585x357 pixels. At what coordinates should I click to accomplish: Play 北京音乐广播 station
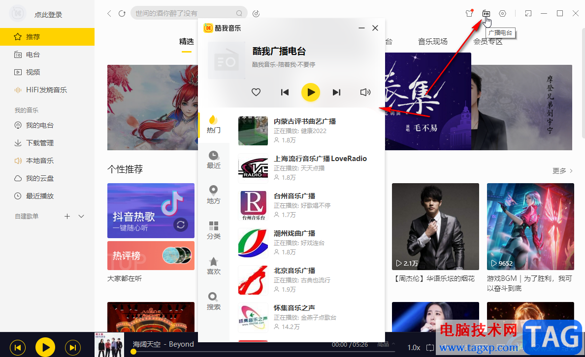tap(308, 280)
